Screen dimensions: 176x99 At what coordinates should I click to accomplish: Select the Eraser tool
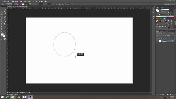click(2, 22)
